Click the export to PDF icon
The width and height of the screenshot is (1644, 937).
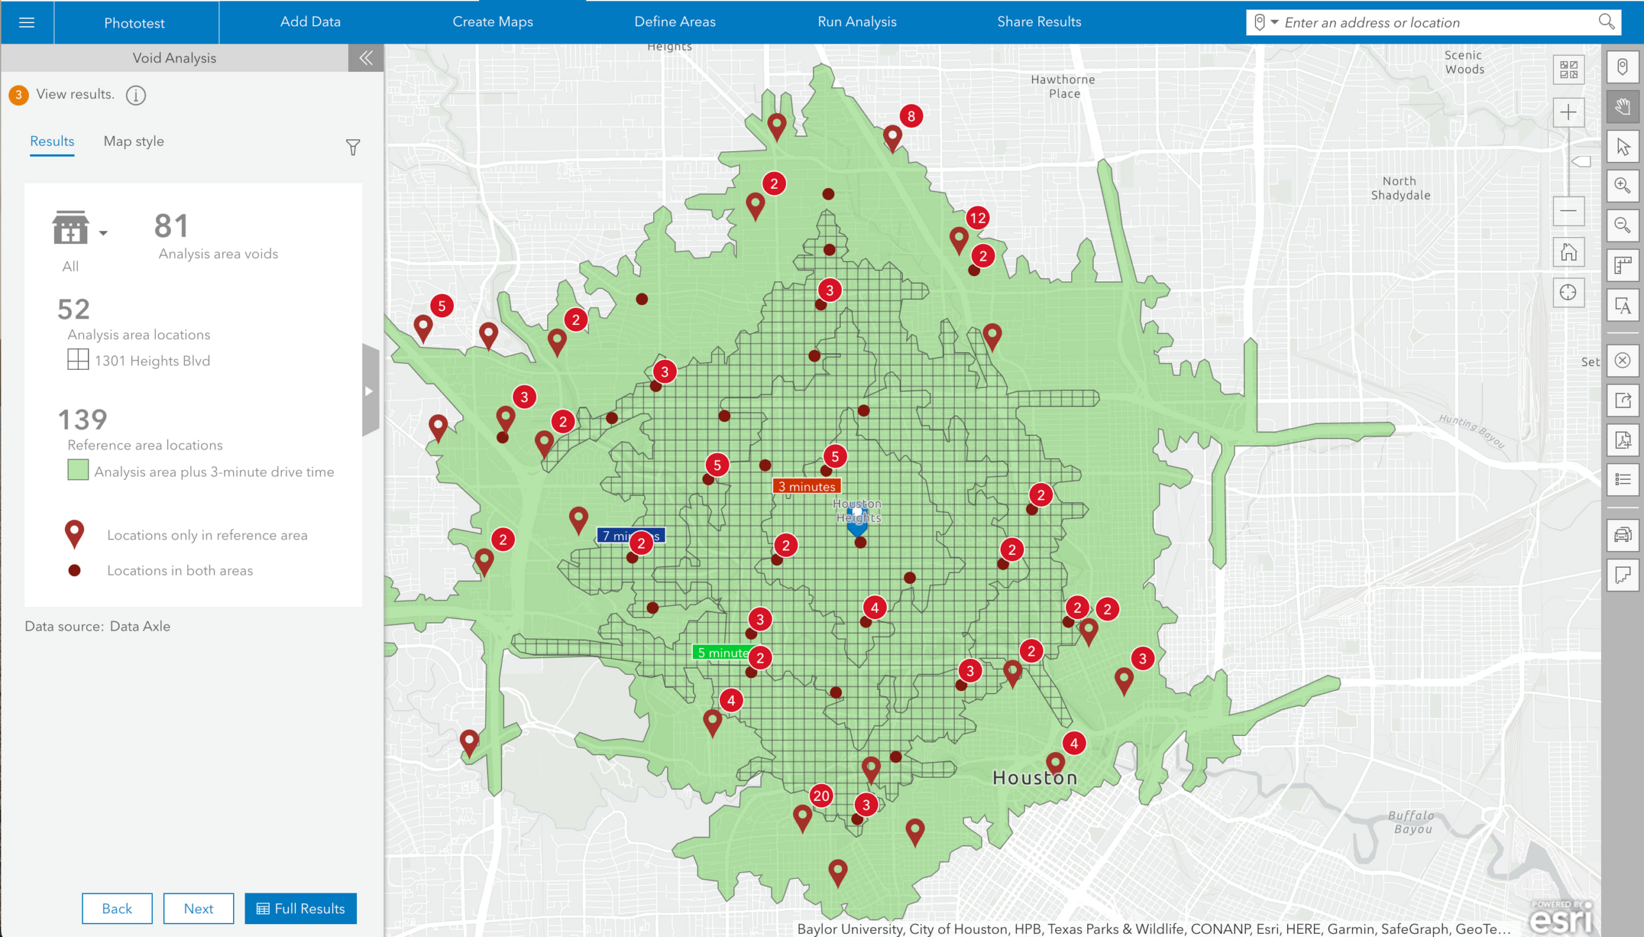1622,440
